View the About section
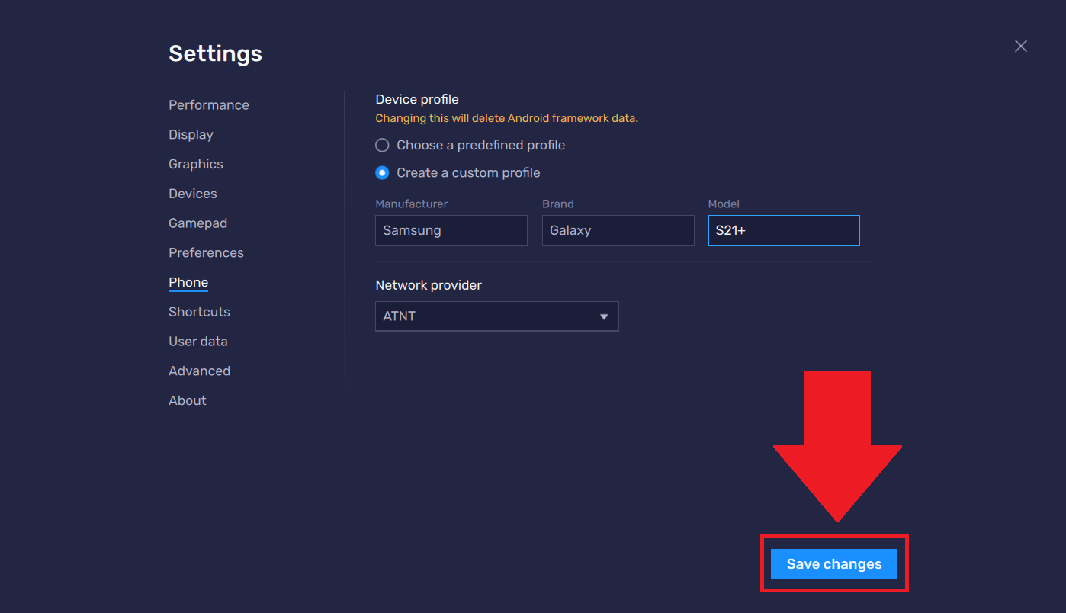Viewport: 1066px width, 613px height. pos(187,400)
